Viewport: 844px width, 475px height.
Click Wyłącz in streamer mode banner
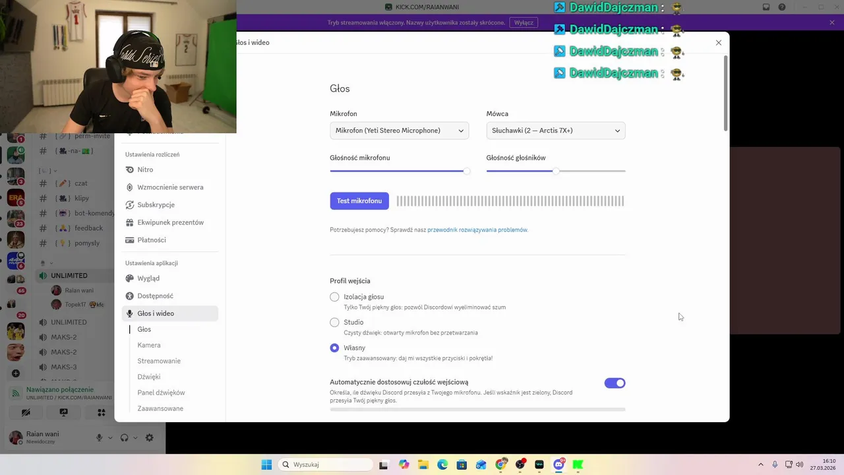(x=524, y=22)
